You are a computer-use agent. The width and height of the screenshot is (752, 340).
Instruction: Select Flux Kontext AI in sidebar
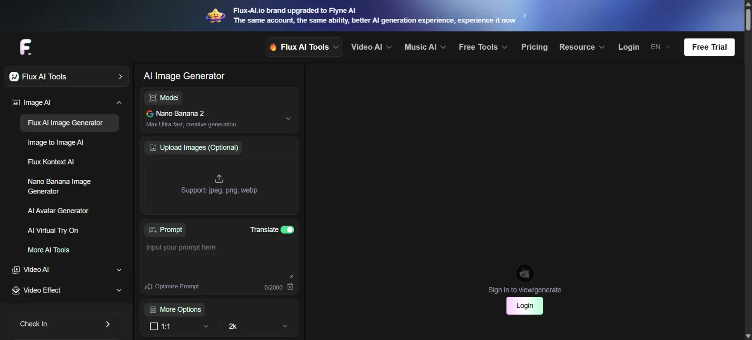click(x=51, y=162)
